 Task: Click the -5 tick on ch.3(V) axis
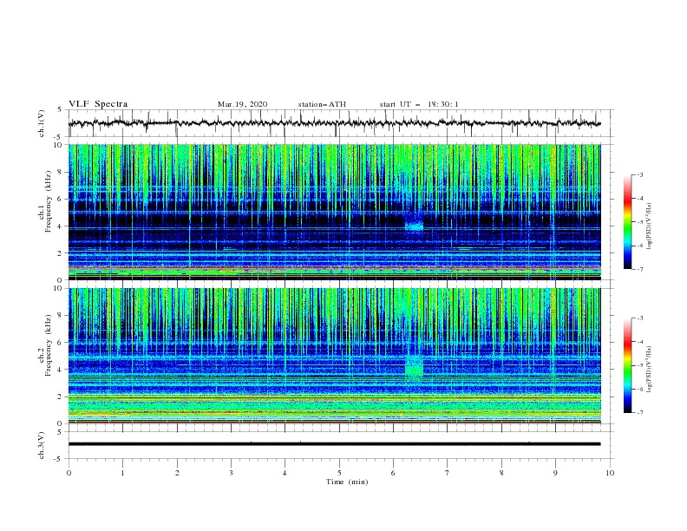[59, 459]
